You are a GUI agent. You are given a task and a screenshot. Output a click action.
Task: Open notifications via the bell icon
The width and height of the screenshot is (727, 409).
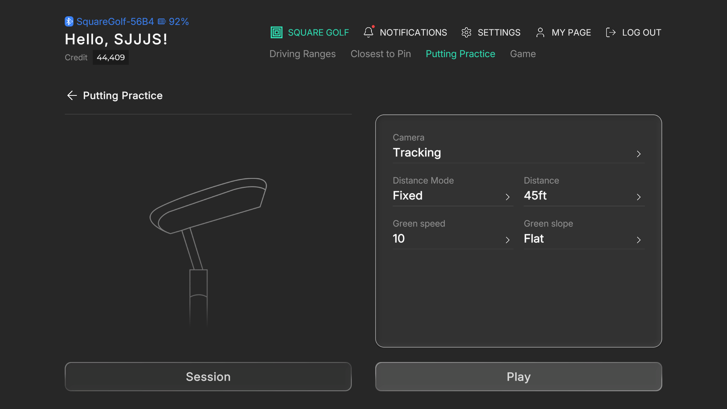click(368, 32)
